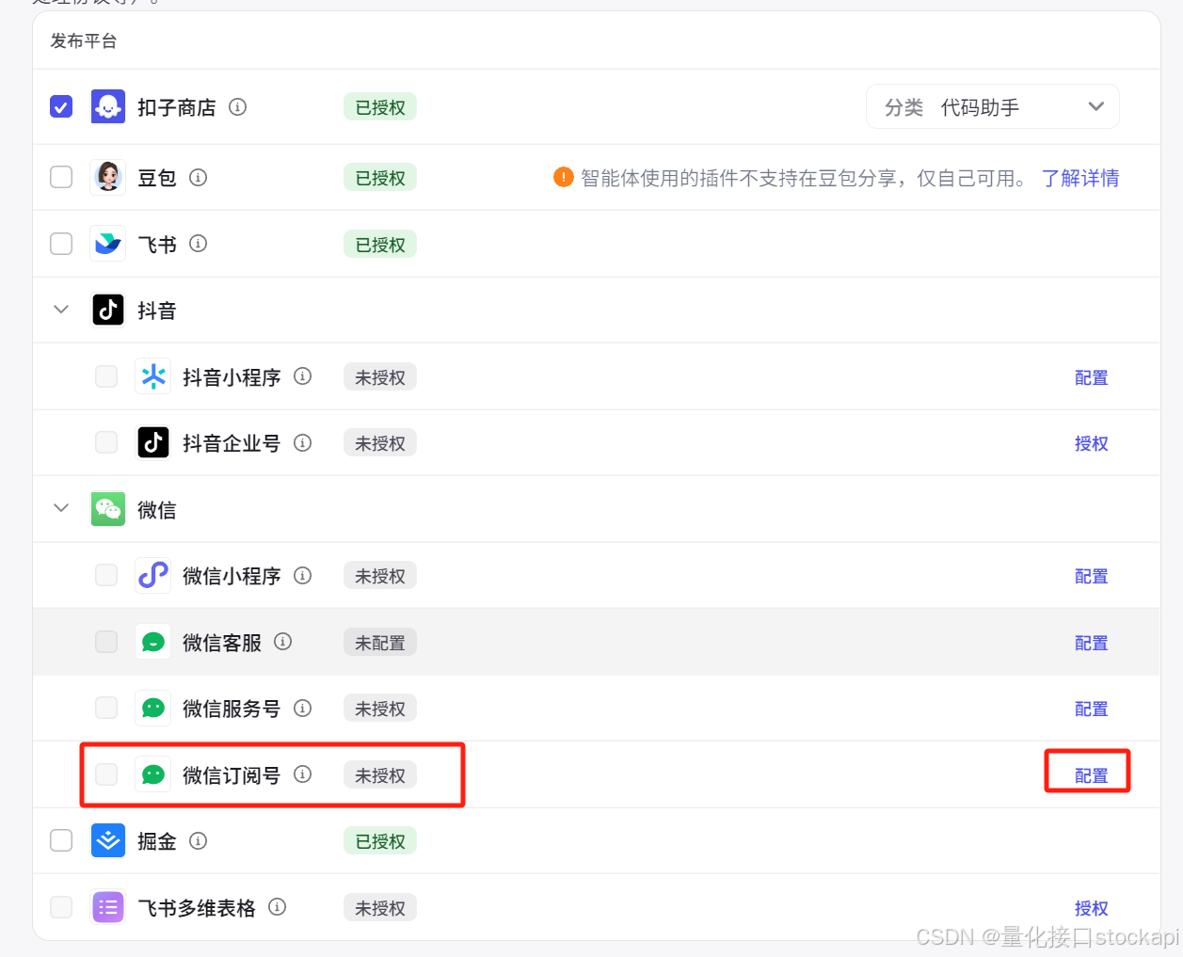Show info icon for 微信小程序
This screenshot has width=1183, height=957.
click(302, 575)
